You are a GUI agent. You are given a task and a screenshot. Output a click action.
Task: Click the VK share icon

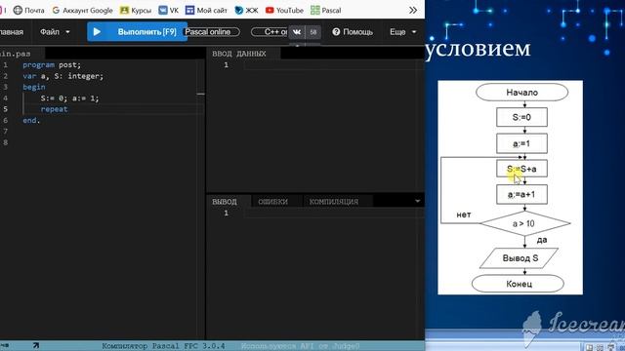297,32
